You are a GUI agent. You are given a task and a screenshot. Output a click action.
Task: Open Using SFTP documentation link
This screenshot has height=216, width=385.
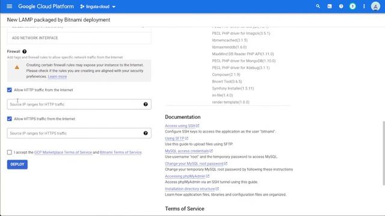pos(174,139)
